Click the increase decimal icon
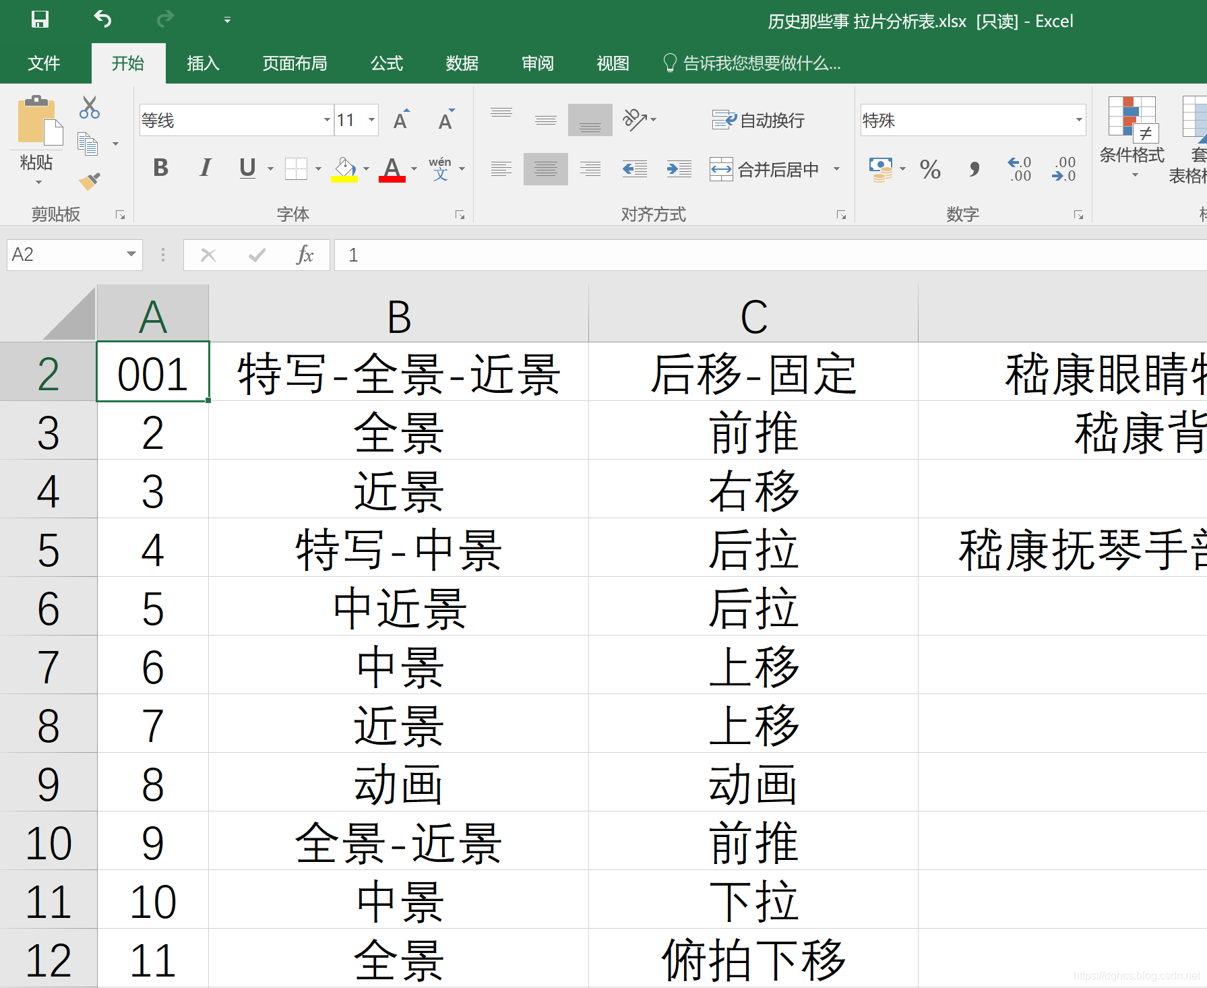 1019,169
